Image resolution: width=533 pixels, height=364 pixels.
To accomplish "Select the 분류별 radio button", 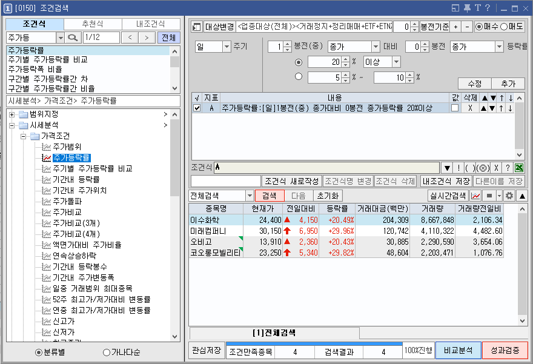I will pos(39,352).
